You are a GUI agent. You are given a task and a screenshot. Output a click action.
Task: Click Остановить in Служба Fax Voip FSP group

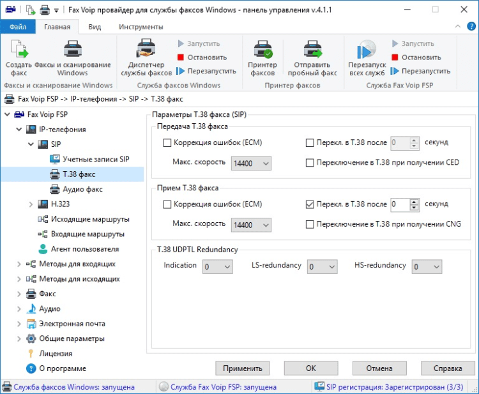click(x=416, y=57)
